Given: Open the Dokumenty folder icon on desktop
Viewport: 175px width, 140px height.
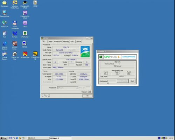Looking at the screenshot, I should point(5,4).
